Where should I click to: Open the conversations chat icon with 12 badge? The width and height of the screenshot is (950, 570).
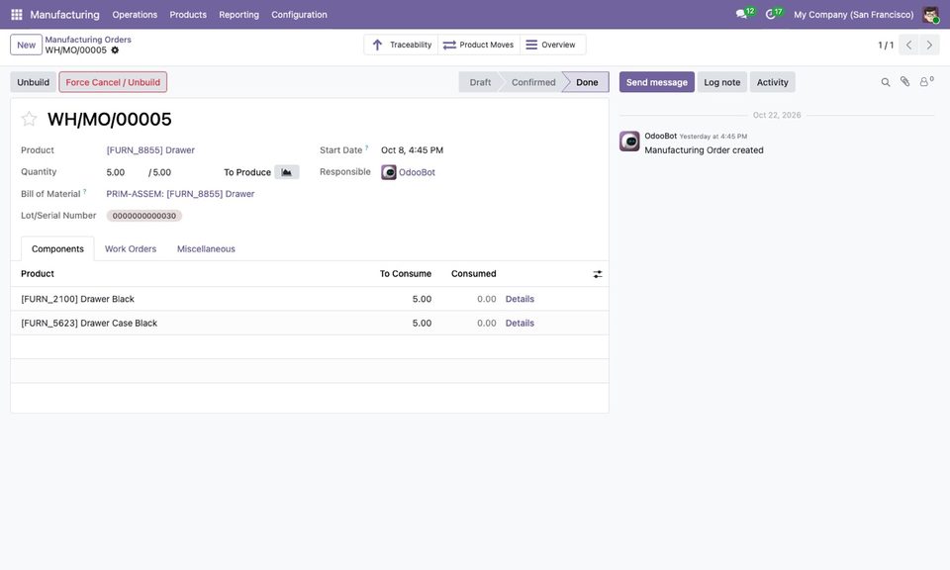click(744, 14)
